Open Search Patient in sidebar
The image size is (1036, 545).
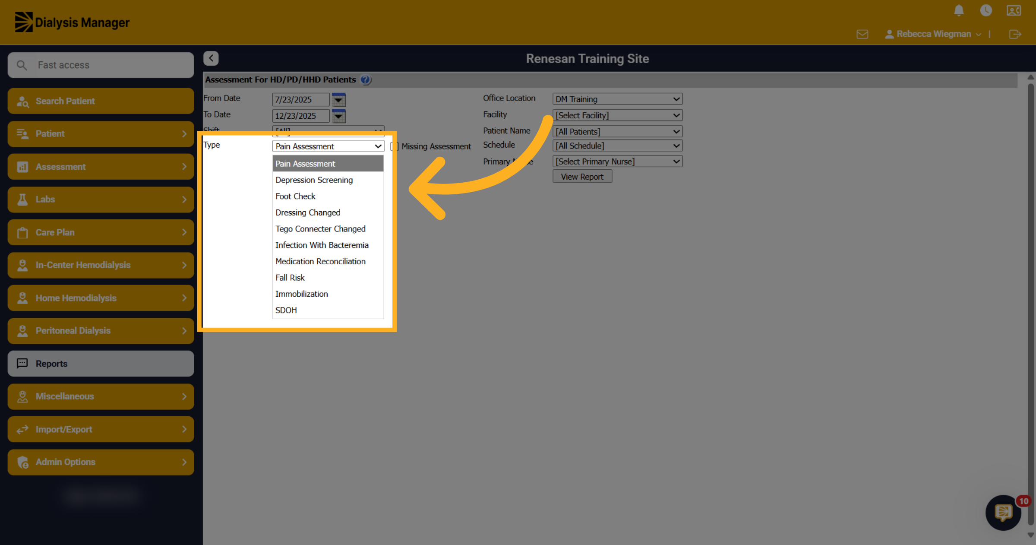[x=101, y=101]
